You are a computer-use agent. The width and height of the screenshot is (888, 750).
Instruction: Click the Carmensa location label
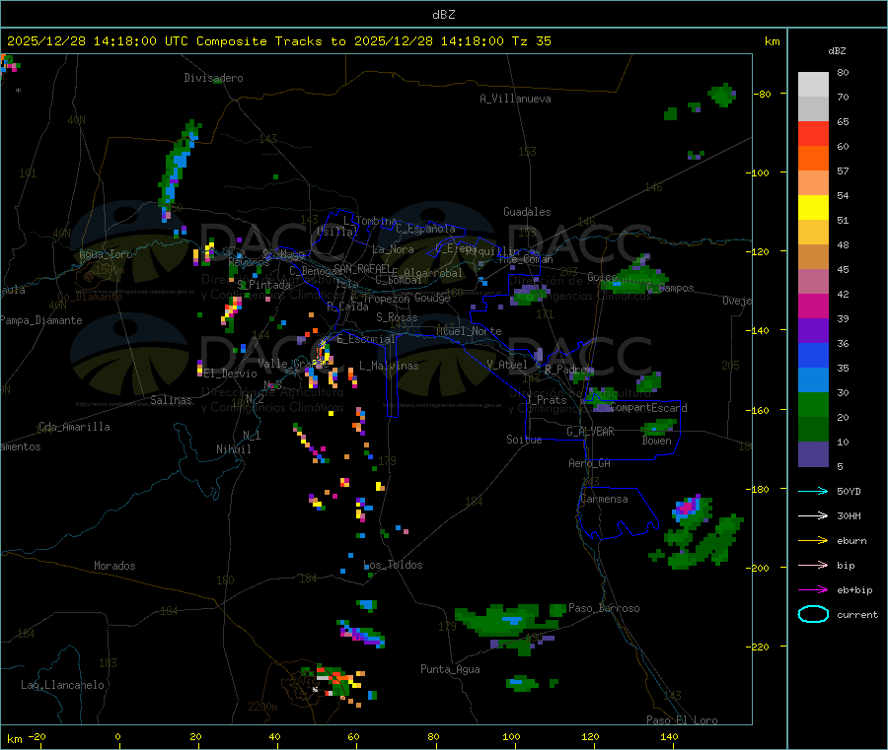click(x=604, y=499)
